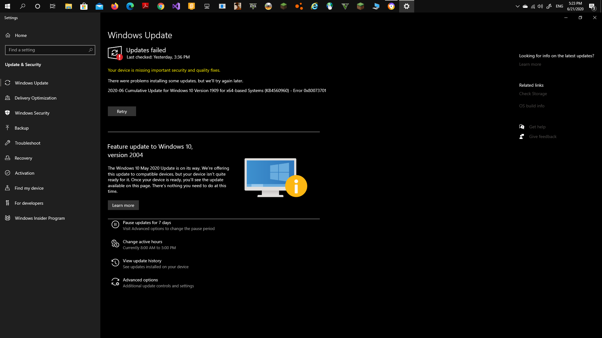This screenshot has width=602, height=338.
Task: Click the OneDrive cloud tray icon
Action: click(525, 6)
